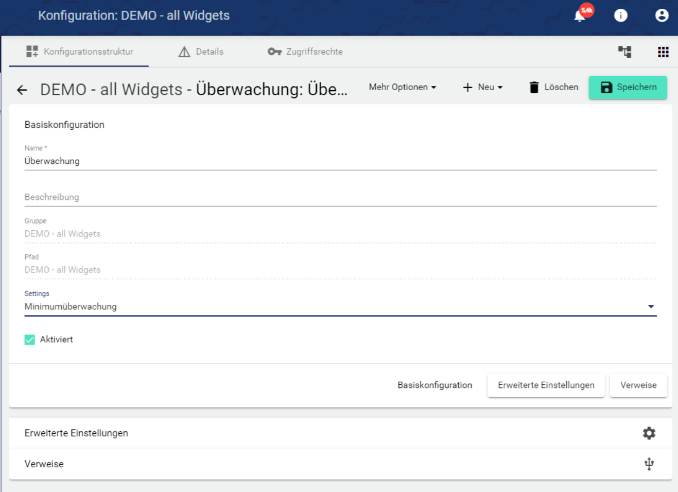678x492 pixels.
Task: Switch to the Details tab
Action: (x=201, y=52)
